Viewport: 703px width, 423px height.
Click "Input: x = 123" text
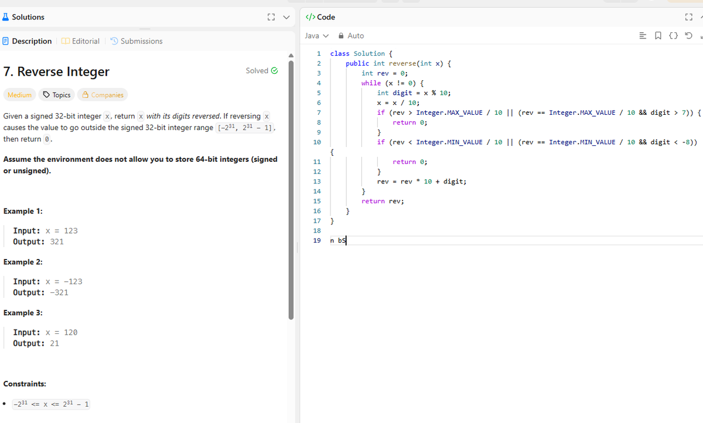45,231
